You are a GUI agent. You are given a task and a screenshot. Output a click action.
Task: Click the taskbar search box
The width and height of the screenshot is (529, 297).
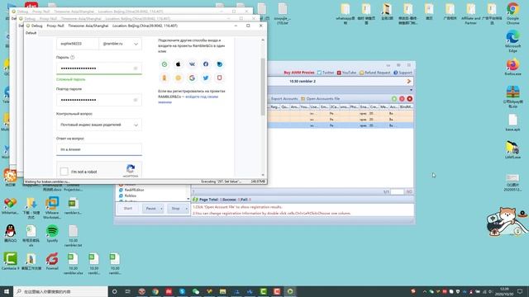click(x=60, y=291)
